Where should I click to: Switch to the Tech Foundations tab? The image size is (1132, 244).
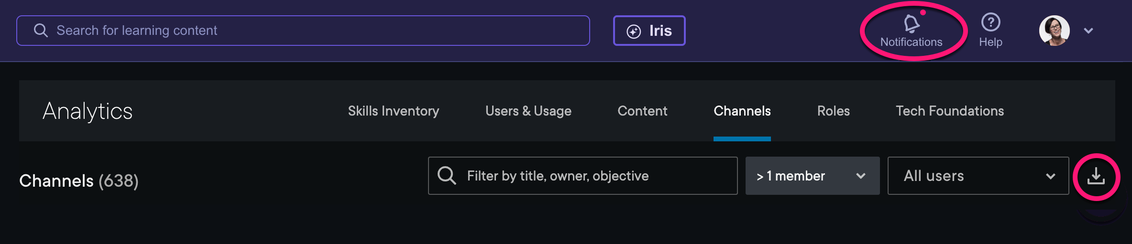(x=949, y=111)
